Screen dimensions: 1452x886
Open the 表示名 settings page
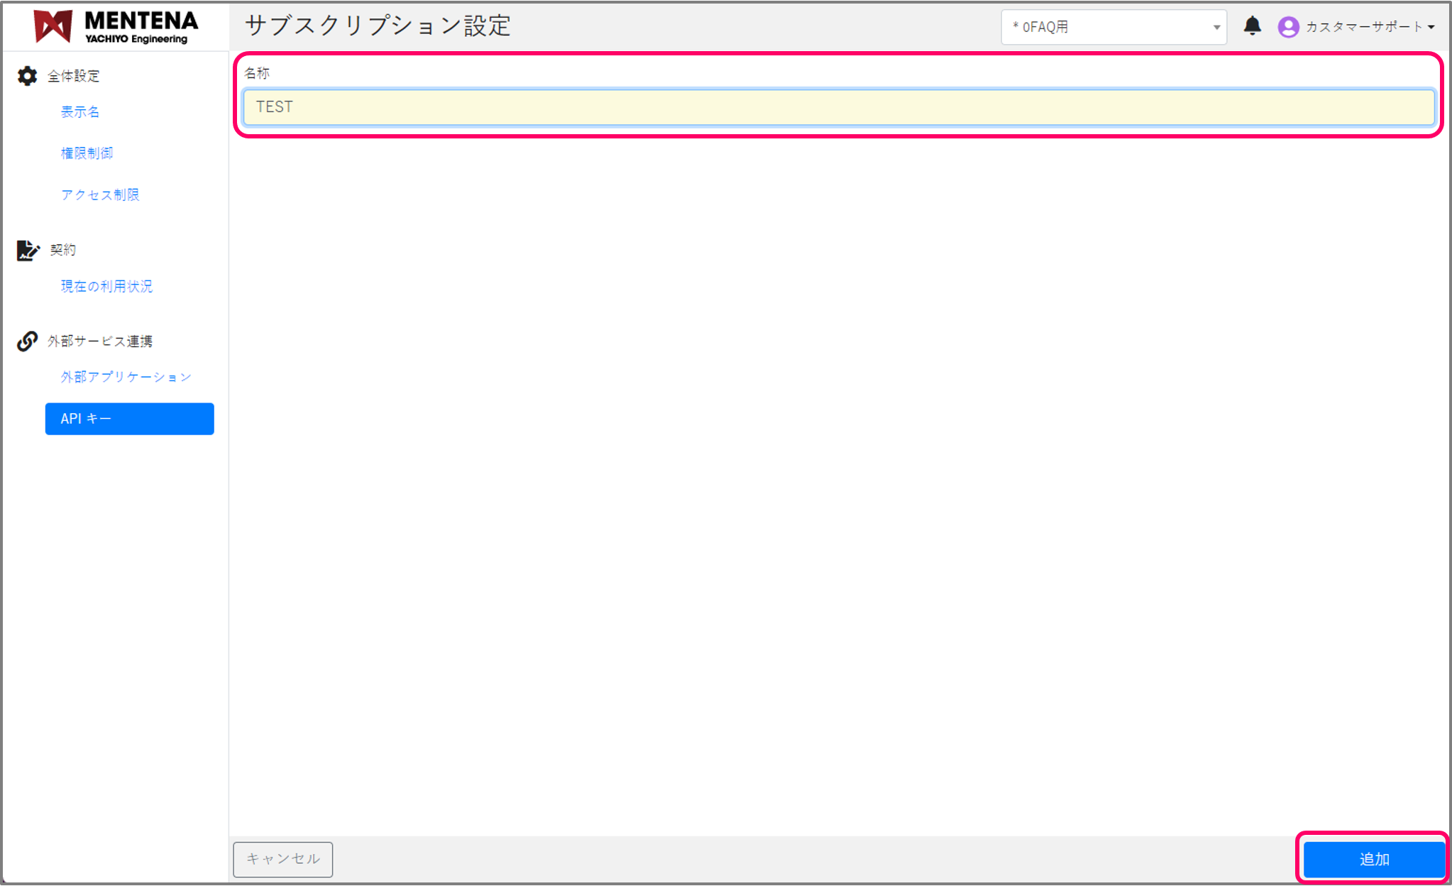click(80, 111)
